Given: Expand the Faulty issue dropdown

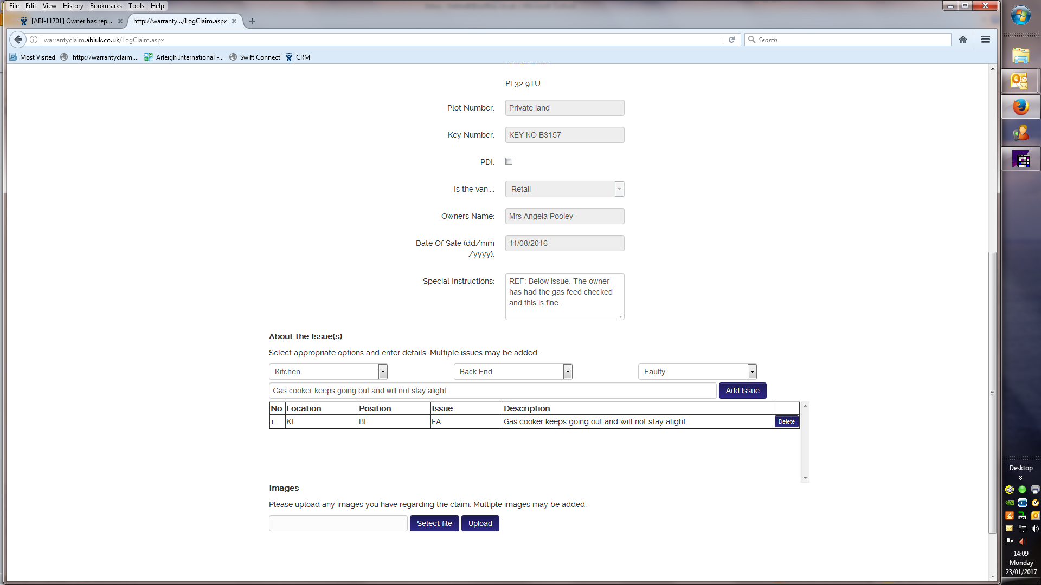Looking at the screenshot, I should point(752,372).
